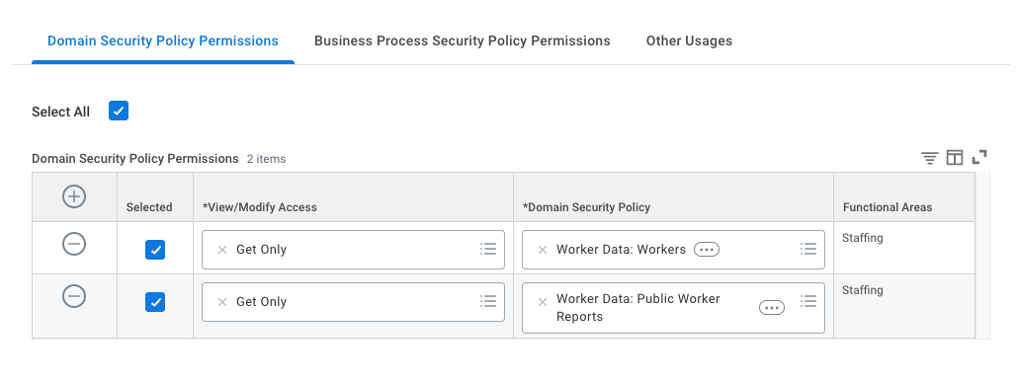Open the policy prompt list for Public Worker Reports
Image resolution: width=1017 pixels, height=383 pixels.
808,301
